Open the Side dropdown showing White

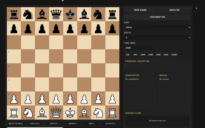[x=157, y=27]
